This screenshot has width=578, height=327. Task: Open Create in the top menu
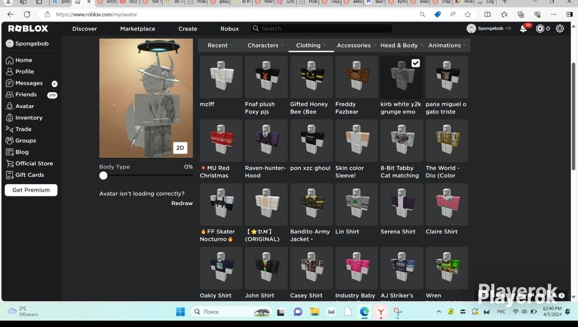click(188, 29)
